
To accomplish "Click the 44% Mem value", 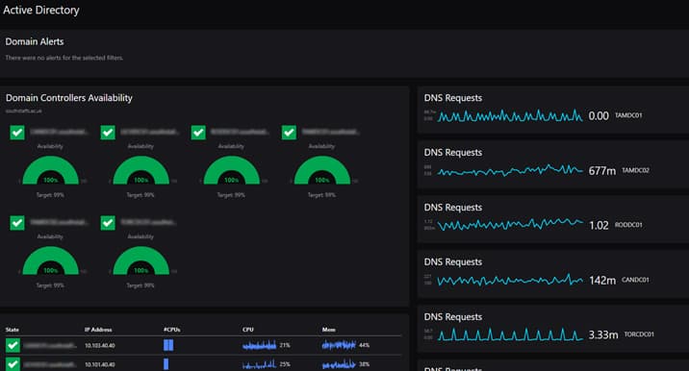I will pos(365,345).
